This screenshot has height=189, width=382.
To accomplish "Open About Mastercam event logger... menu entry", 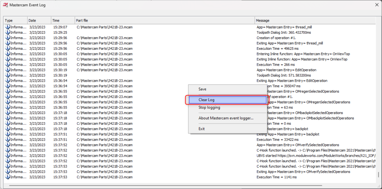I will point(228,118).
